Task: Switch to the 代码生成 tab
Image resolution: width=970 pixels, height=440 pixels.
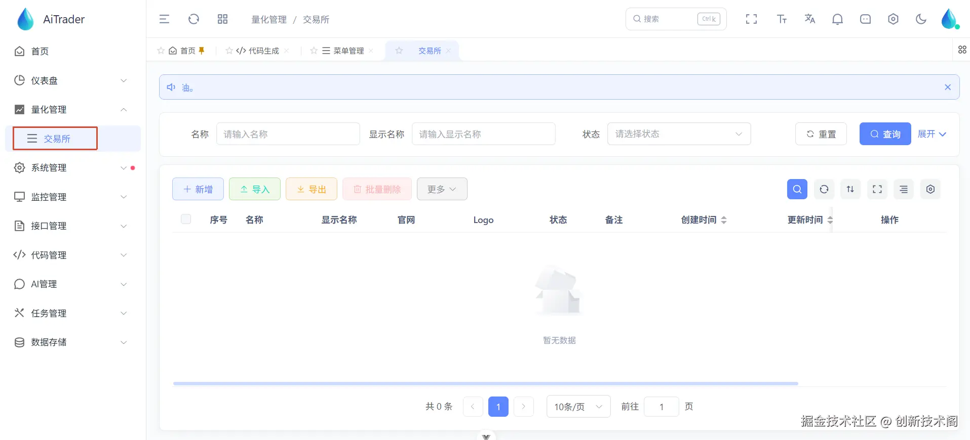Action: [x=258, y=51]
